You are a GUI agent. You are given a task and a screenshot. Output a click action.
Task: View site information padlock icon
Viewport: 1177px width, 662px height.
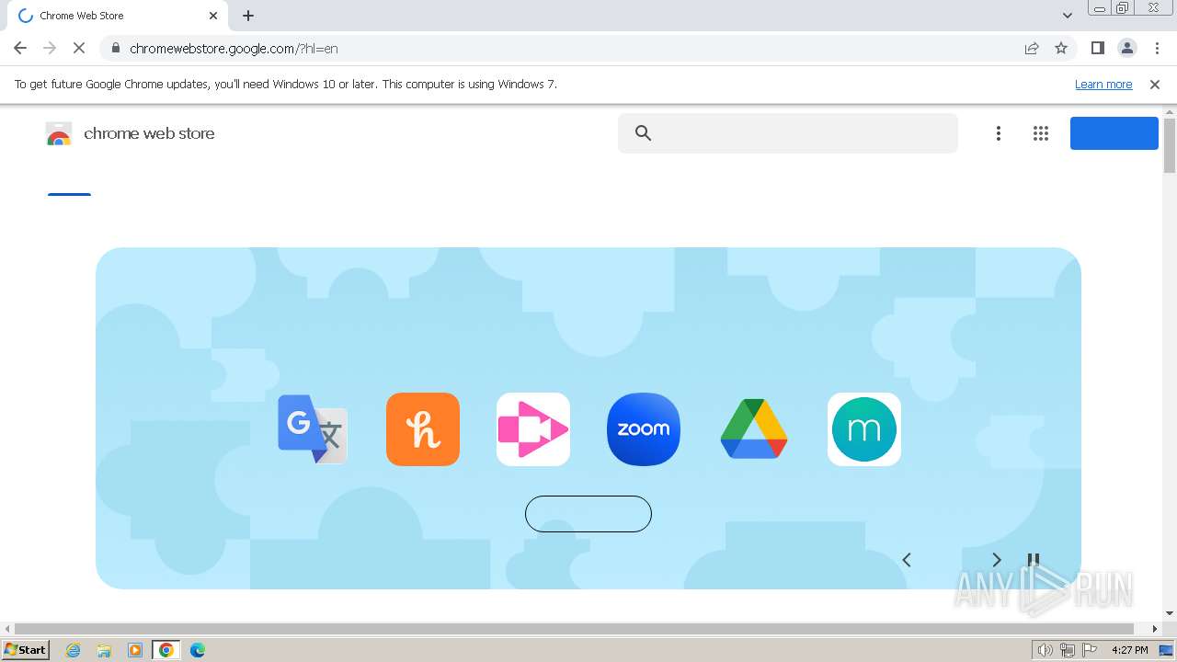115,48
